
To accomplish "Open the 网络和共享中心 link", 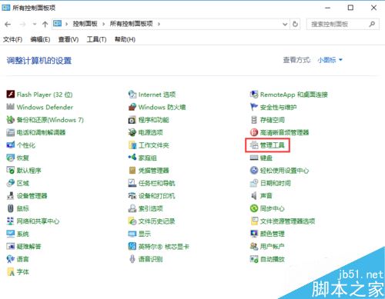I will tap(38, 221).
